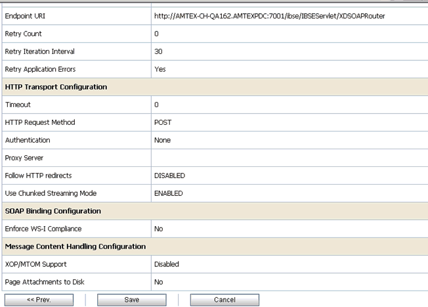
Task: Click the Message Content Handling Configuration header
Action: 75,247
